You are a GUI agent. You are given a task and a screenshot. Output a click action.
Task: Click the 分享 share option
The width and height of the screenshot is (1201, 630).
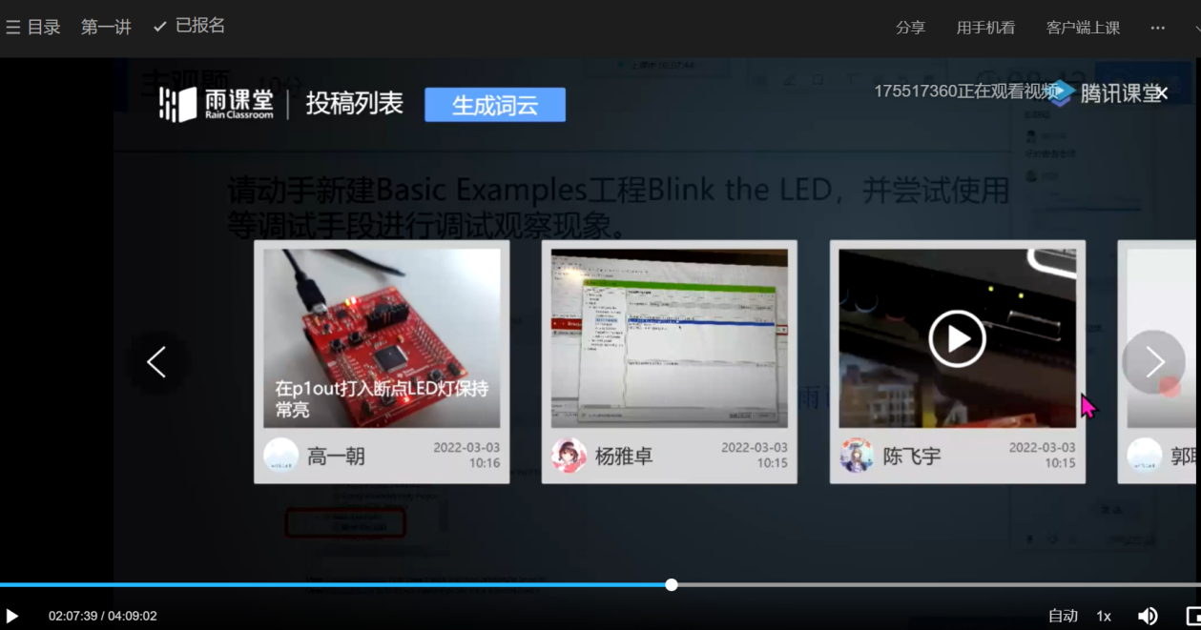(910, 28)
